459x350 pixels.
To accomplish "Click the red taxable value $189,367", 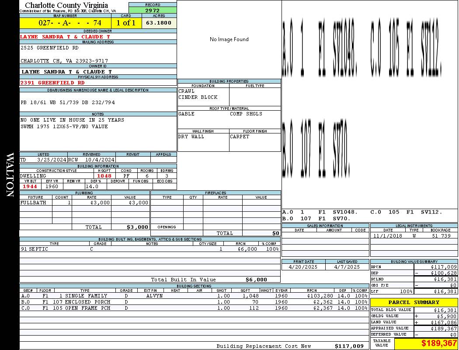I will [x=426, y=343].
